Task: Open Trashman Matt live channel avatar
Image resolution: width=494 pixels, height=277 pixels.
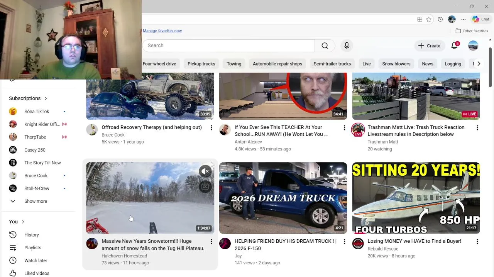Action: [x=358, y=130]
